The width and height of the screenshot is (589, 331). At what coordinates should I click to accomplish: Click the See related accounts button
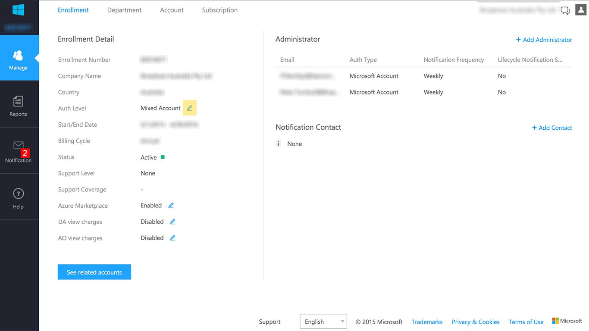pyautogui.click(x=94, y=272)
